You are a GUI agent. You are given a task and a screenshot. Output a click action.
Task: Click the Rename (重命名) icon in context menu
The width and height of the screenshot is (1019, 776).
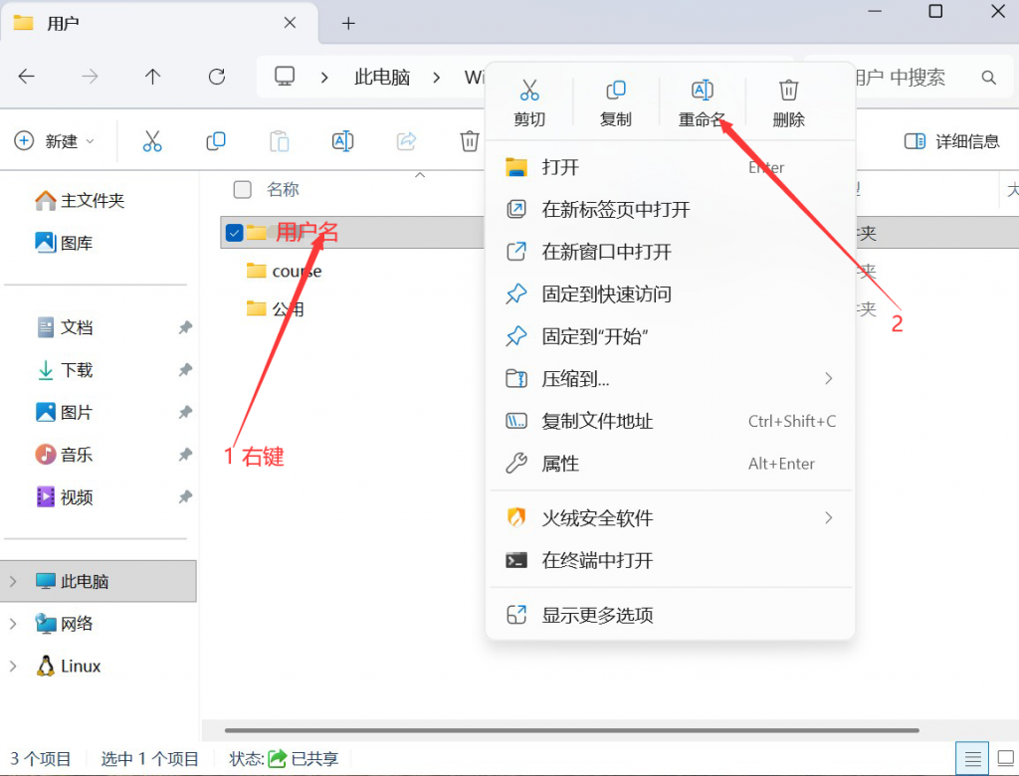702,92
